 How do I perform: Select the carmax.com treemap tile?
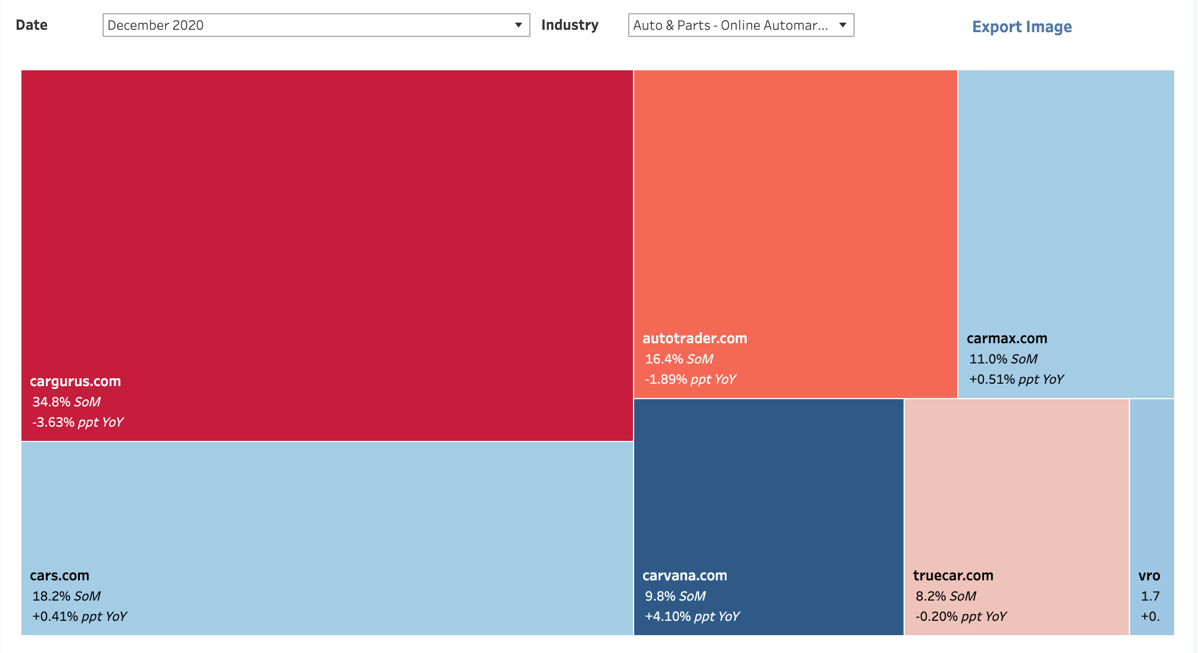tap(1066, 234)
